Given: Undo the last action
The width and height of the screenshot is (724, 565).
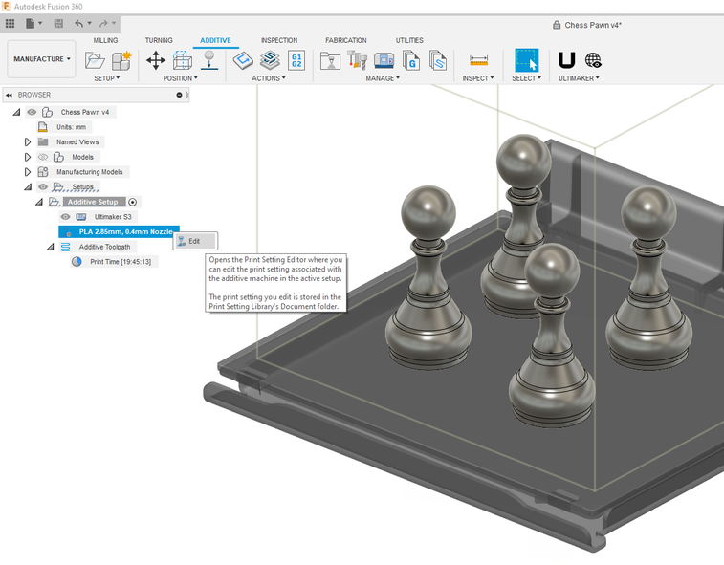Looking at the screenshot, I should (79, 24).
